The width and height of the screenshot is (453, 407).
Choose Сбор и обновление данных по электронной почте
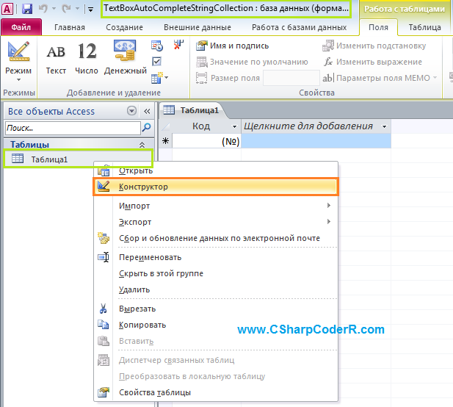coord(216,238)
